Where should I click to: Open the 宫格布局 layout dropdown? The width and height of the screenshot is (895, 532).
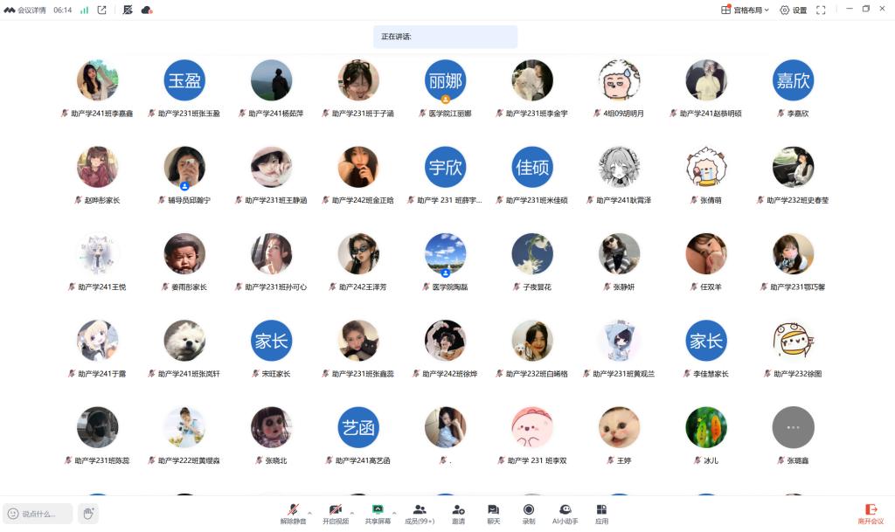point(745,10)
